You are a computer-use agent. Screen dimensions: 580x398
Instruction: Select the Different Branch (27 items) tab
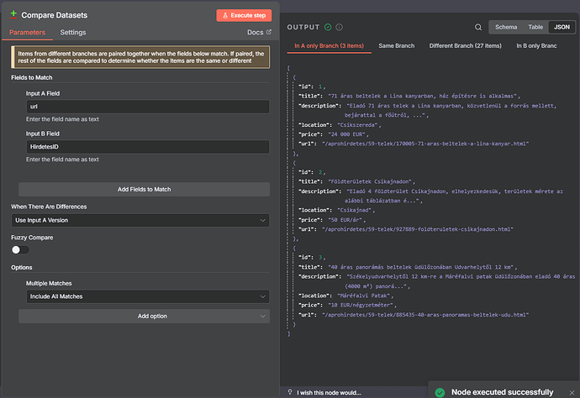(465, 46)
